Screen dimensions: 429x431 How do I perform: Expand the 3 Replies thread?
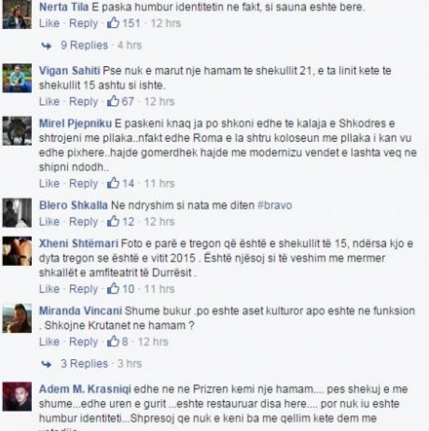tap(84, 363)
